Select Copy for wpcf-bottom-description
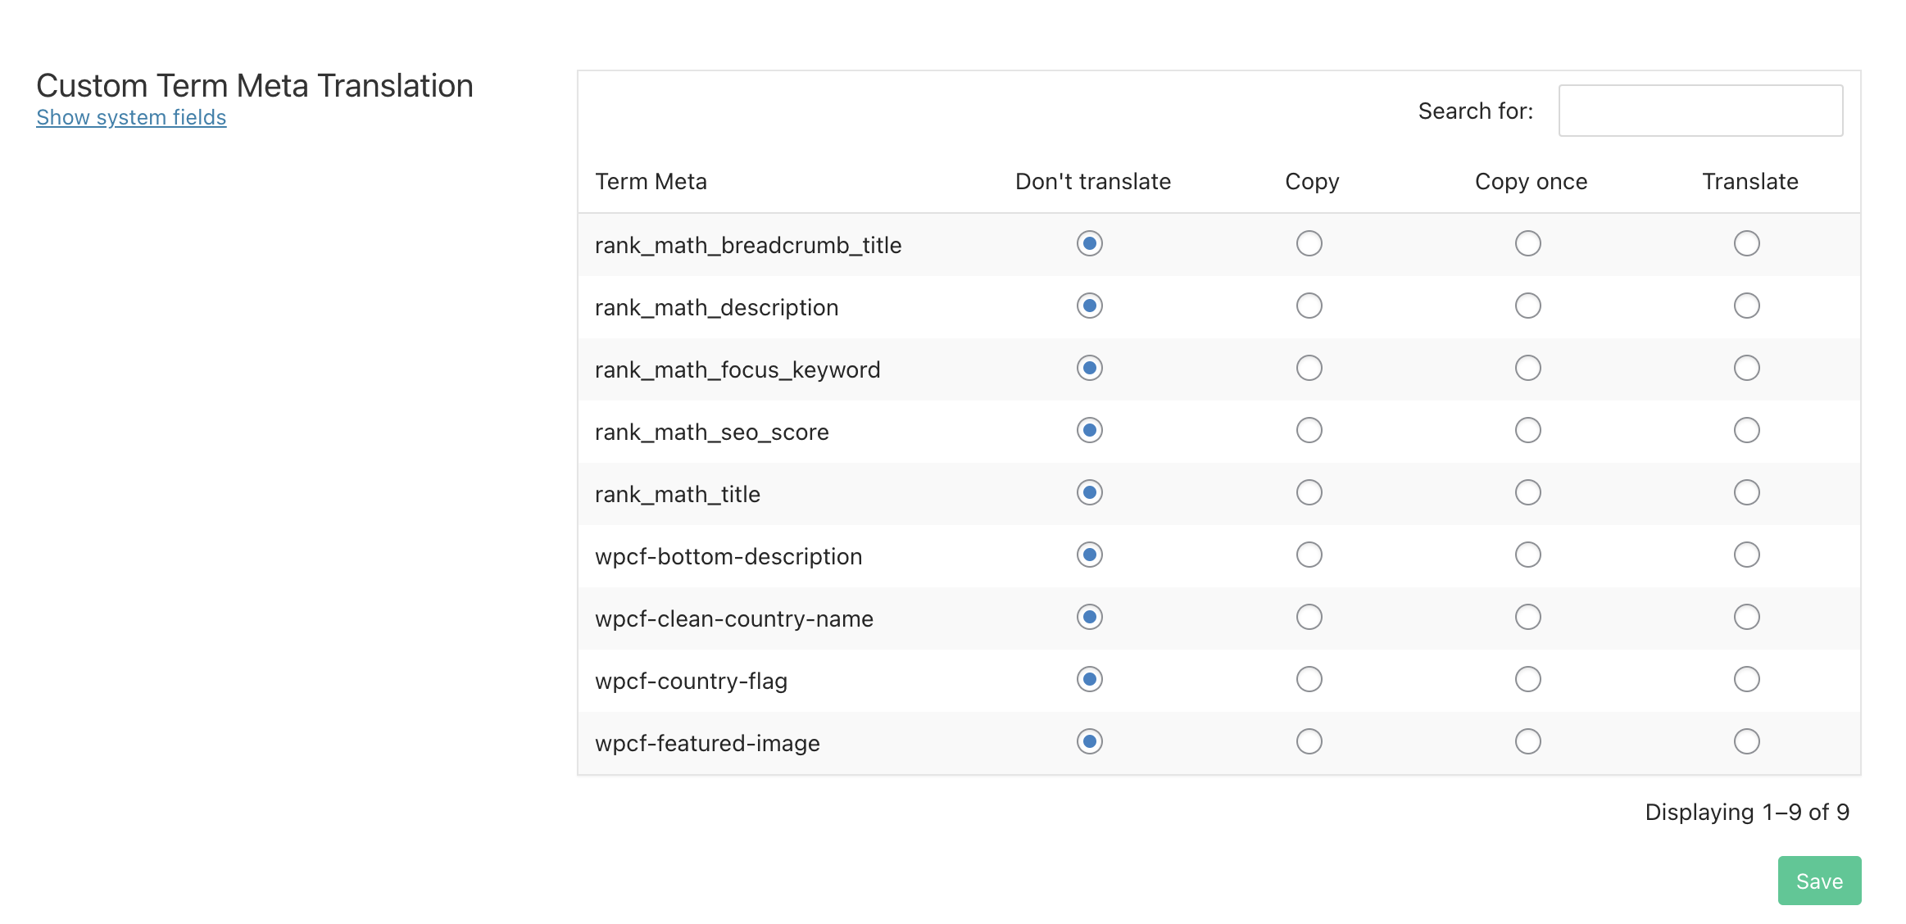1906x924 pixels. tap(1309, 555)
